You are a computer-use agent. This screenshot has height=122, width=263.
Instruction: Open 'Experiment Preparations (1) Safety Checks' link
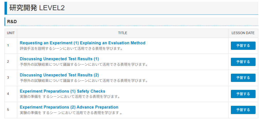[62, 91]
